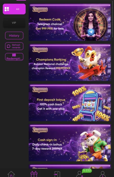The image size is (114, 177).
Task: Open the home icon in bottom navigation
Action: click(11, 174)
